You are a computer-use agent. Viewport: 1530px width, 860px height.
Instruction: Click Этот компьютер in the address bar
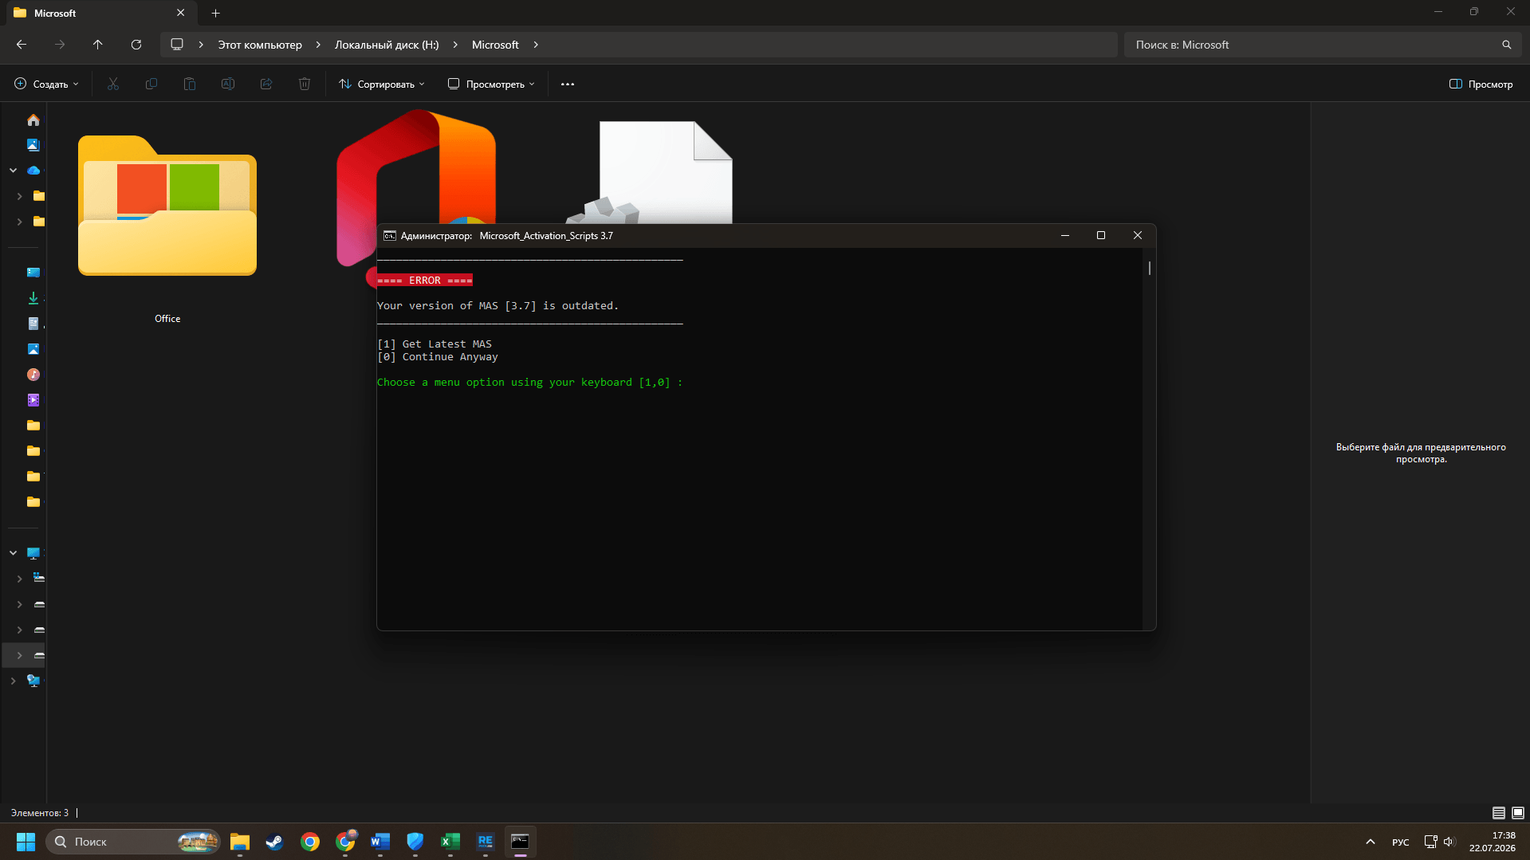pyautogui.click(x=260, y=45)
